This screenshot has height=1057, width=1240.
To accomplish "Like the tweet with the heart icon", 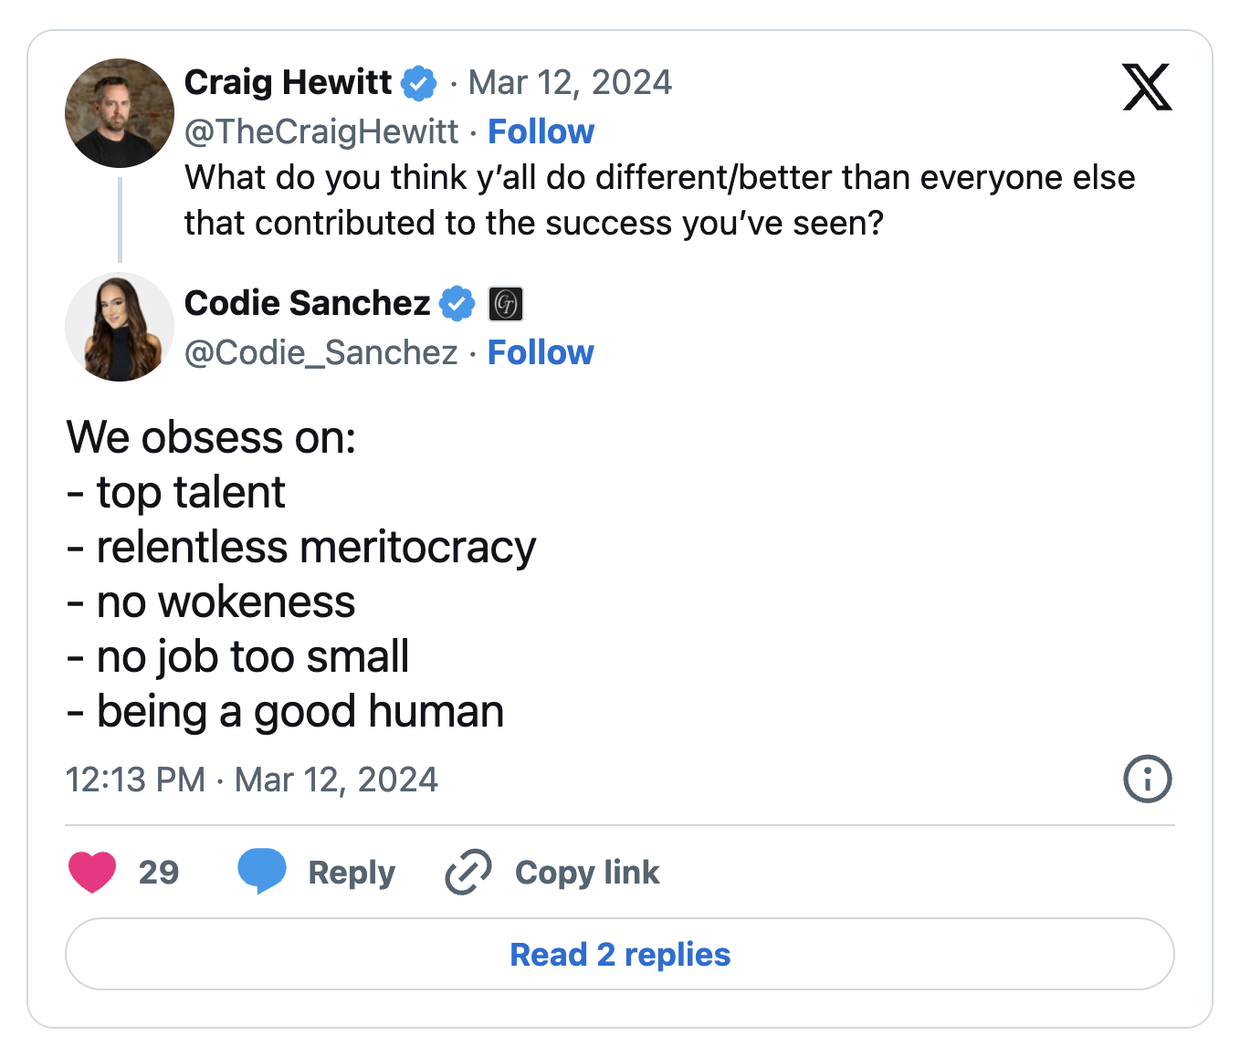I will 92,872.
